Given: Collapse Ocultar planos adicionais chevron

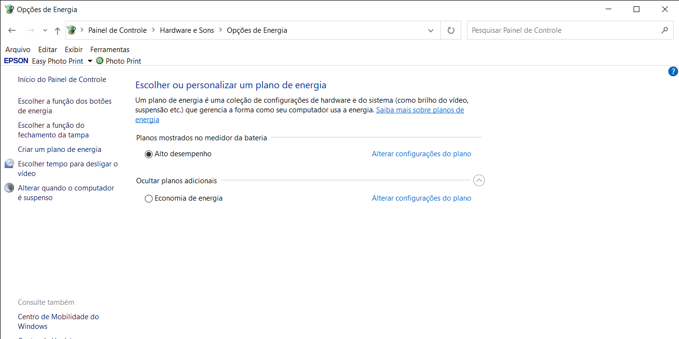Looking at the screenshot, I should [479, 180].
